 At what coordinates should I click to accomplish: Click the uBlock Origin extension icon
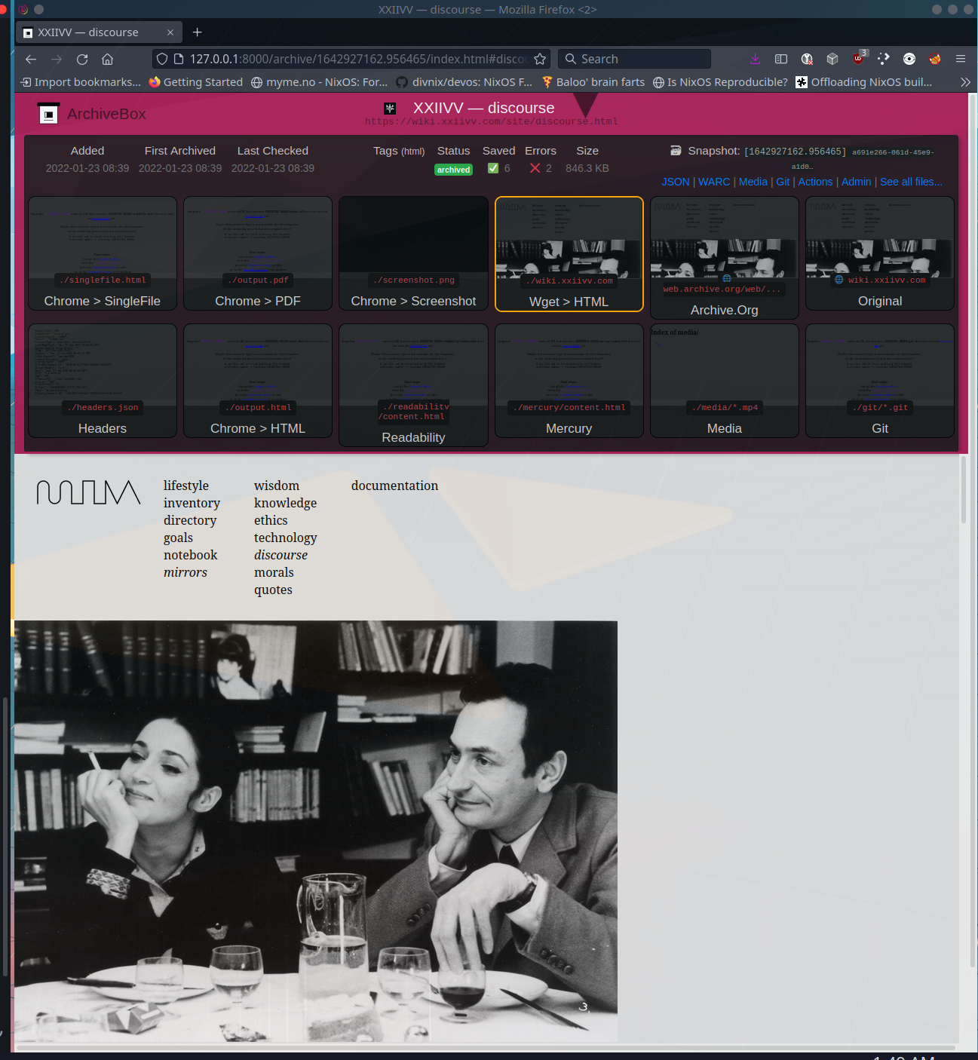pos(858,59)
